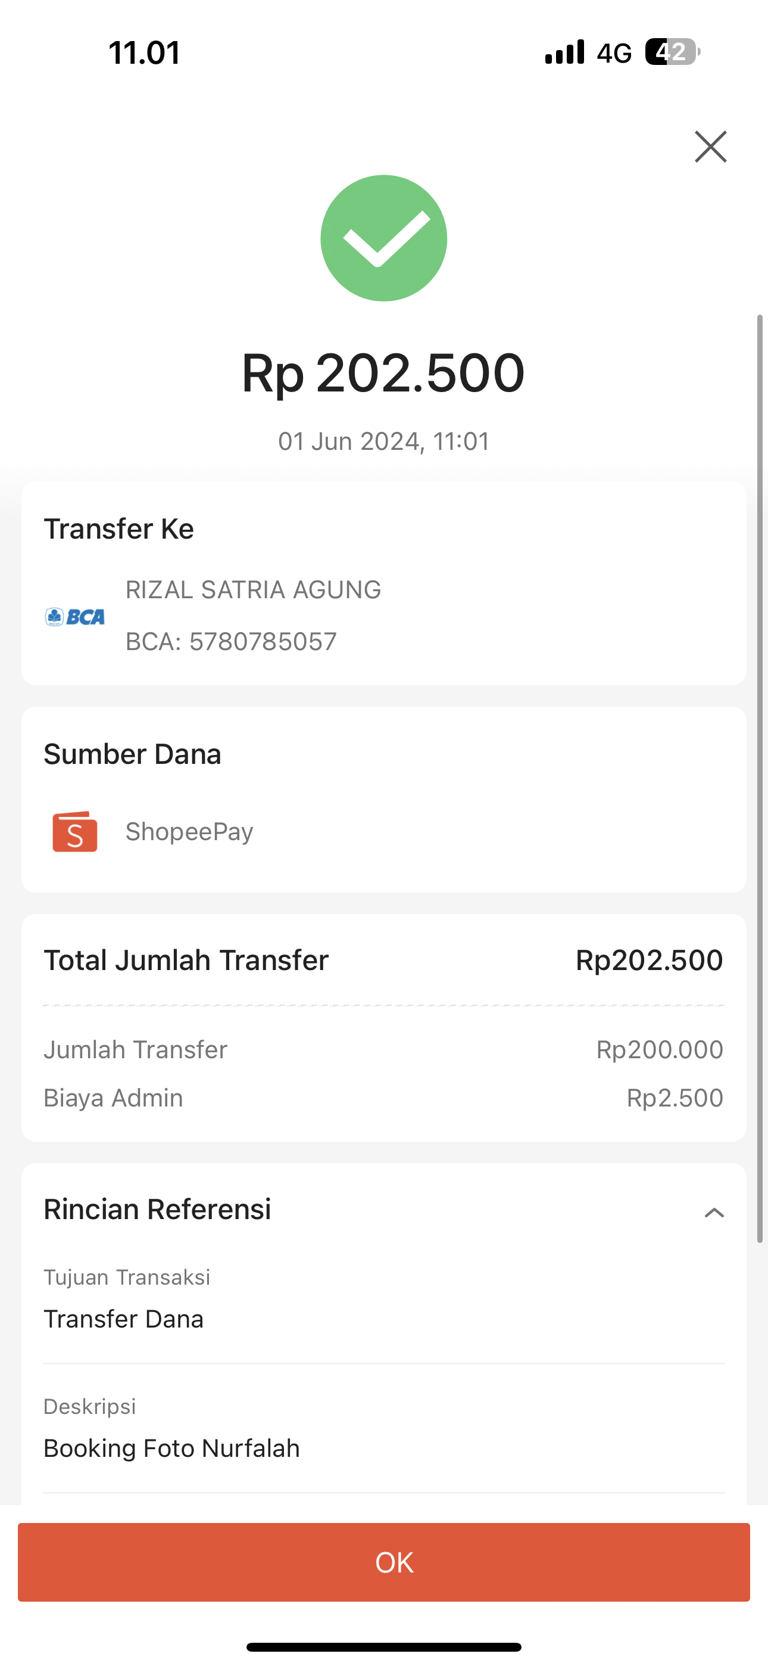768x1666 pixels.
Task: Tap the Biaya Admin Rp2.500 row
Action: coord(383,1098)
